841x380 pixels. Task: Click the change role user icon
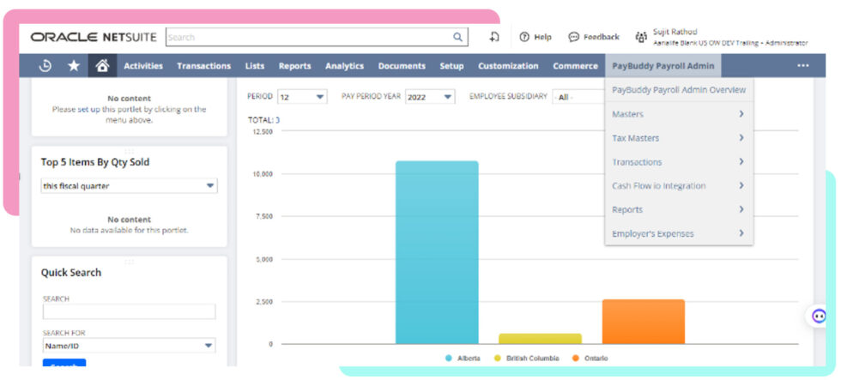coord(640,38)
